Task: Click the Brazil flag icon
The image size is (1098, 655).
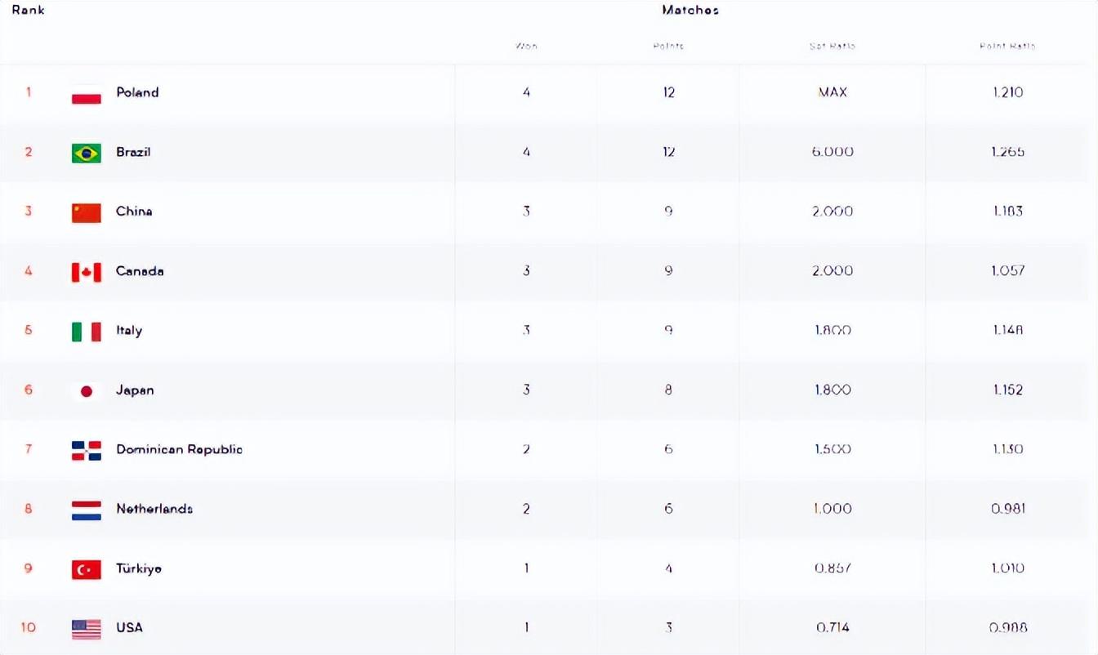Action: click(87, 153)
